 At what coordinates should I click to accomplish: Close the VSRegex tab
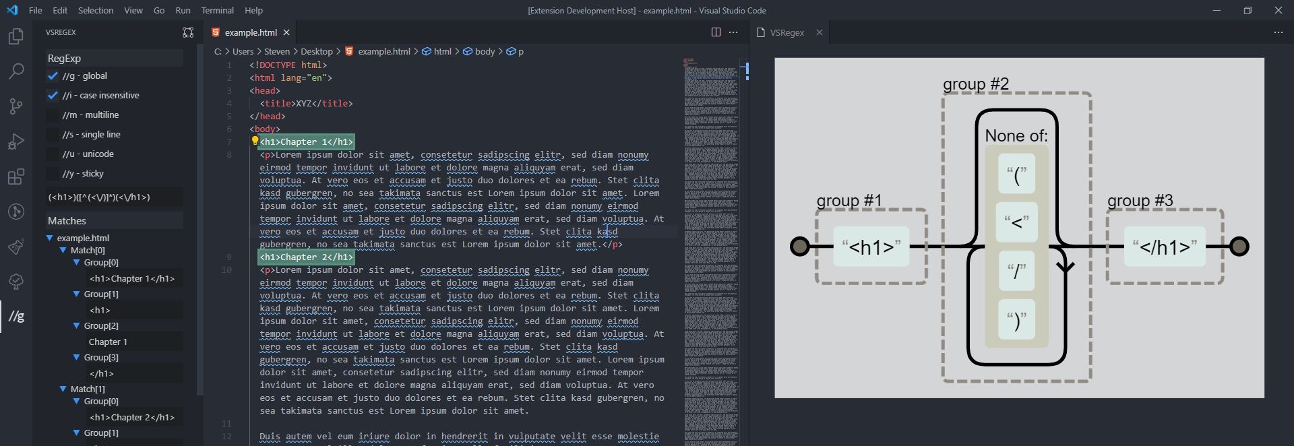coord(819,32)
